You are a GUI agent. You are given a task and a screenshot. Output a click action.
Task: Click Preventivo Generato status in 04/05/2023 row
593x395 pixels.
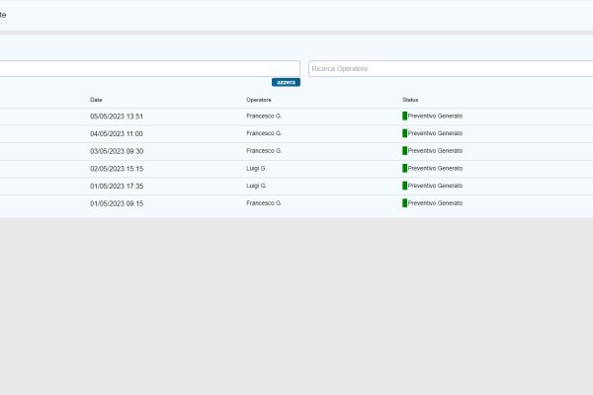click(x=435, y=133)
